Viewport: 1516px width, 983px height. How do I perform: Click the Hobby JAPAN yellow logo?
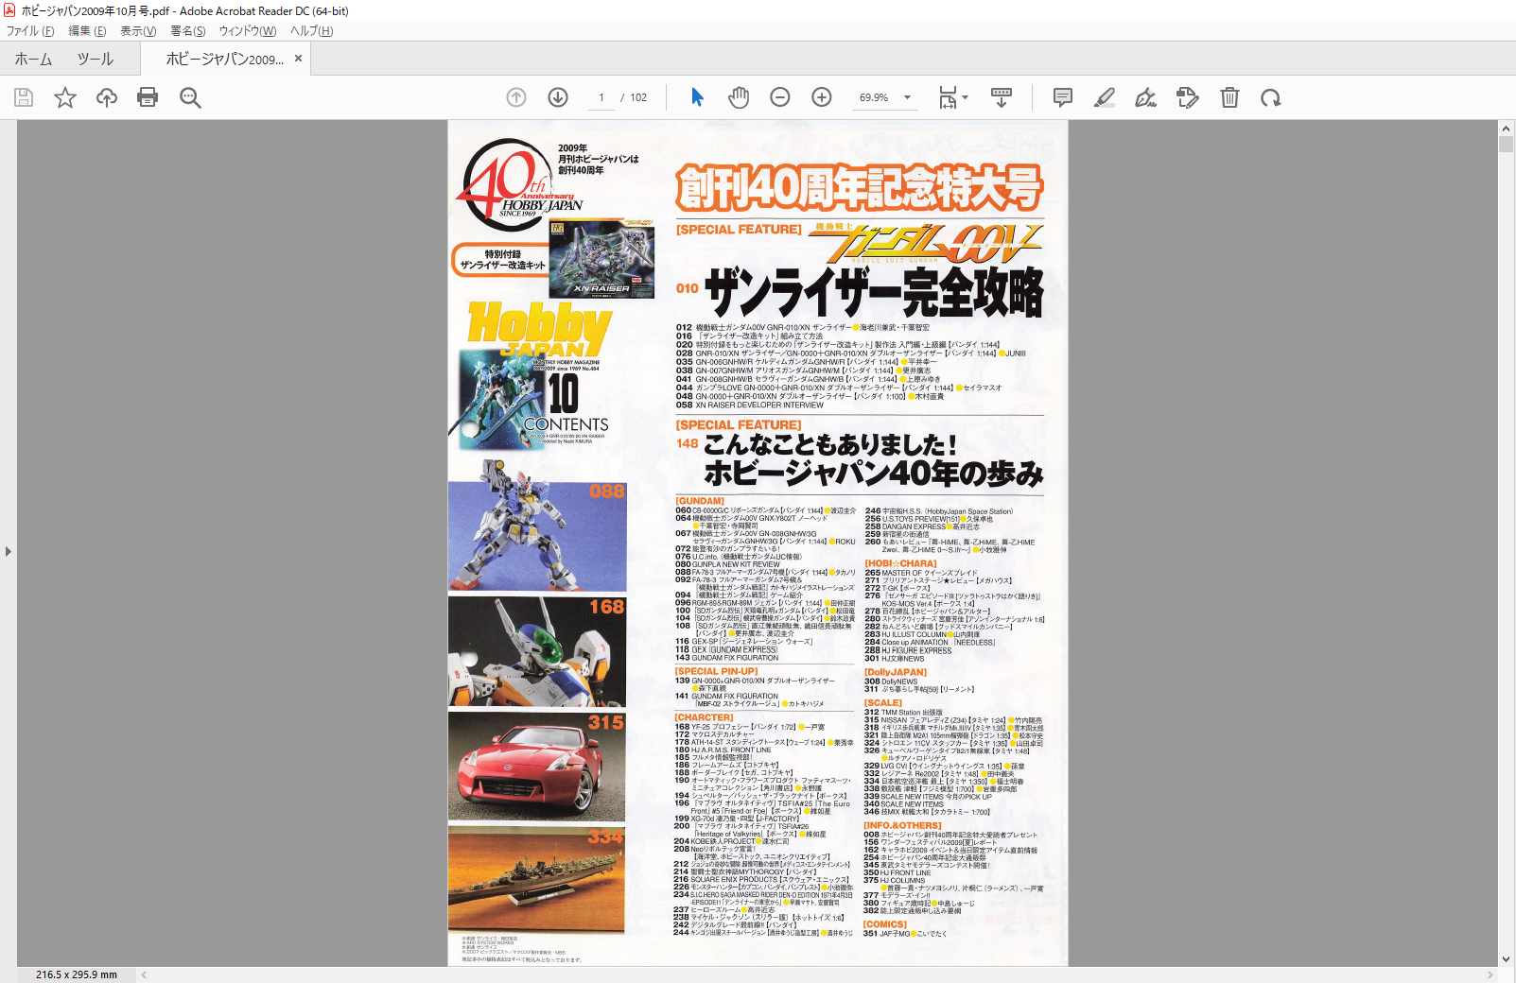click(539, 328)
